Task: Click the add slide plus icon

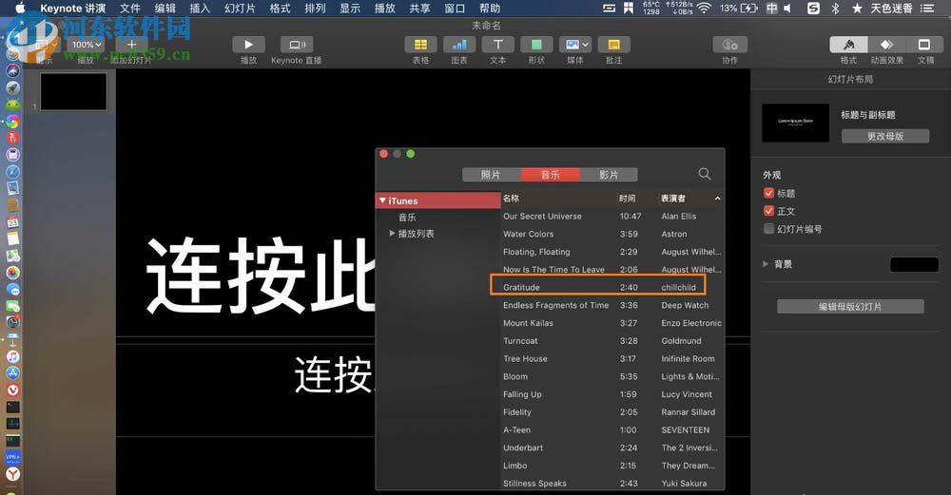Action: pyautogui.click(x=131, y=45)
